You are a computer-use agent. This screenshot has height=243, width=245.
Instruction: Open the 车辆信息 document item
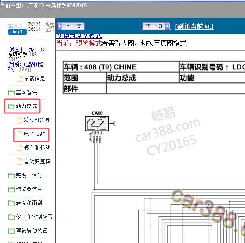pyautogui.click(x=35, y=78)
